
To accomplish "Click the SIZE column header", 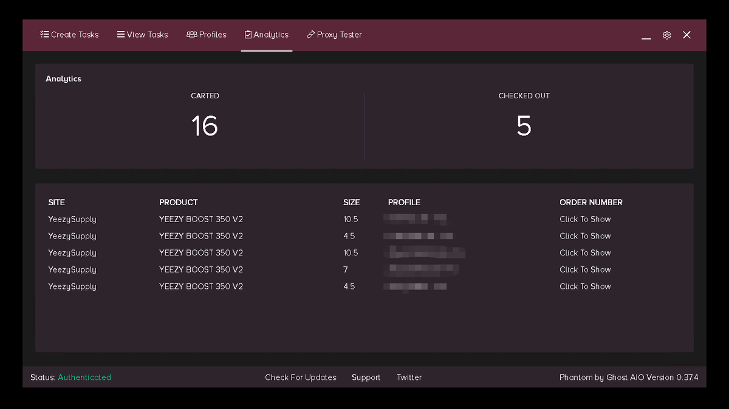I will 352,202.
